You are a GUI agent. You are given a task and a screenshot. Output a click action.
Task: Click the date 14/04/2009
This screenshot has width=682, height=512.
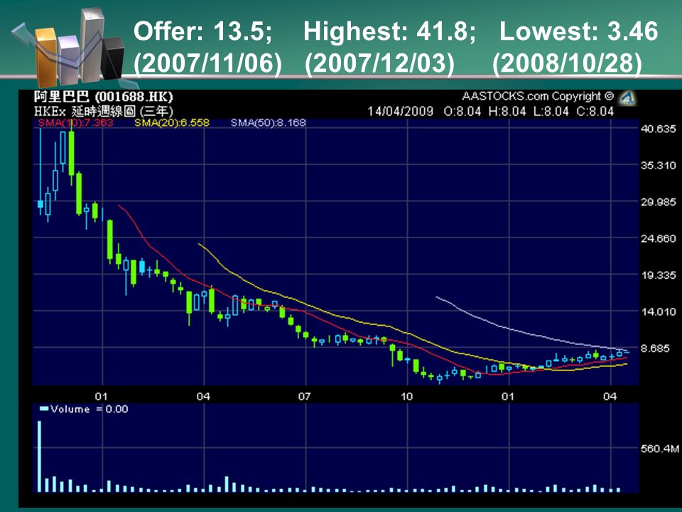pos(401,112)
